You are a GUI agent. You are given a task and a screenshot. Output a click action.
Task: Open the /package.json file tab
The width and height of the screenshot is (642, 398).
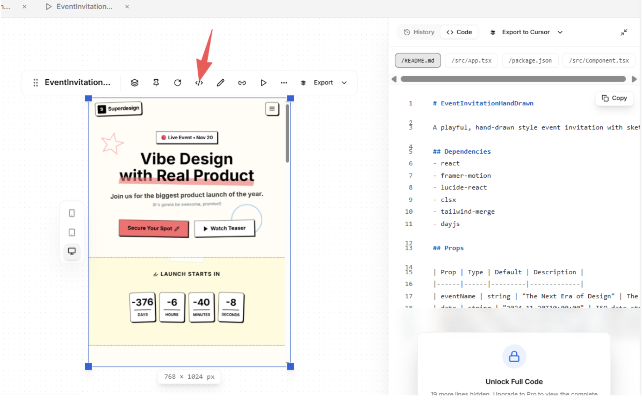(x=530, y=60)
